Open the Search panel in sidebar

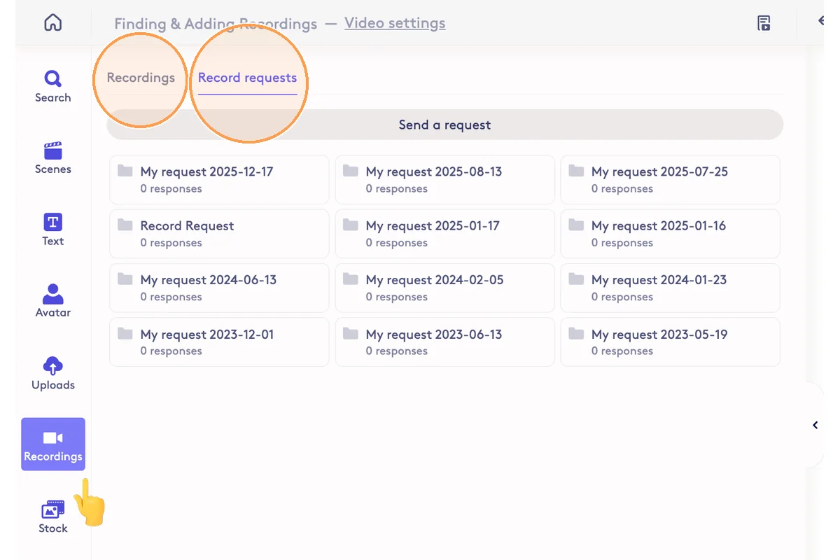click(x=53, y=87)
